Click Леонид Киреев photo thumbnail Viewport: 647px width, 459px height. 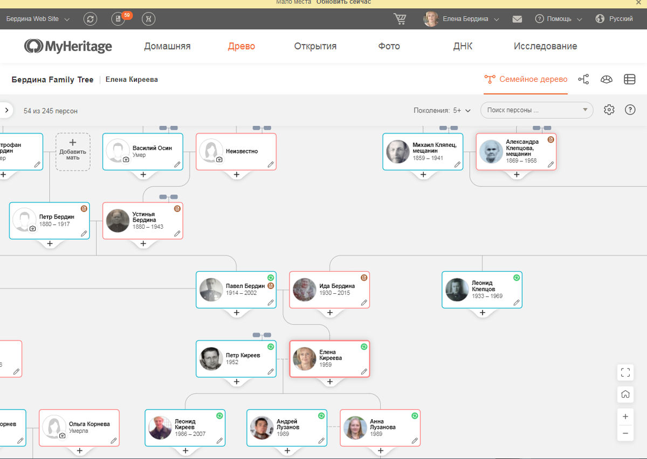tap(160, 428)
